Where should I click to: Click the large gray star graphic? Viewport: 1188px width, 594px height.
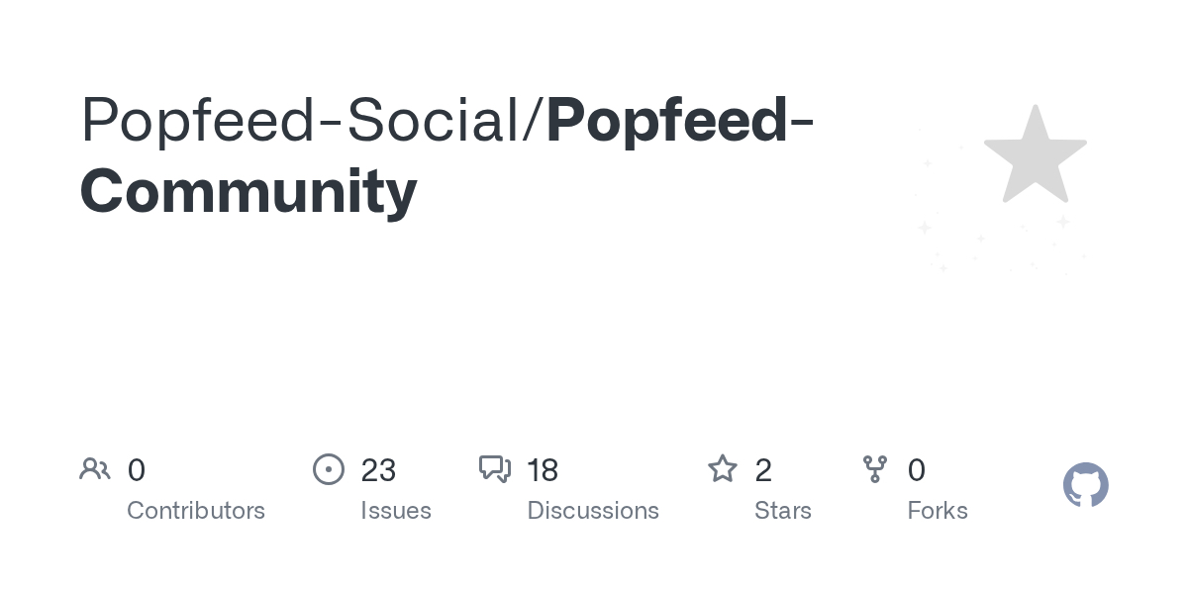click(x=1035, y=154)
